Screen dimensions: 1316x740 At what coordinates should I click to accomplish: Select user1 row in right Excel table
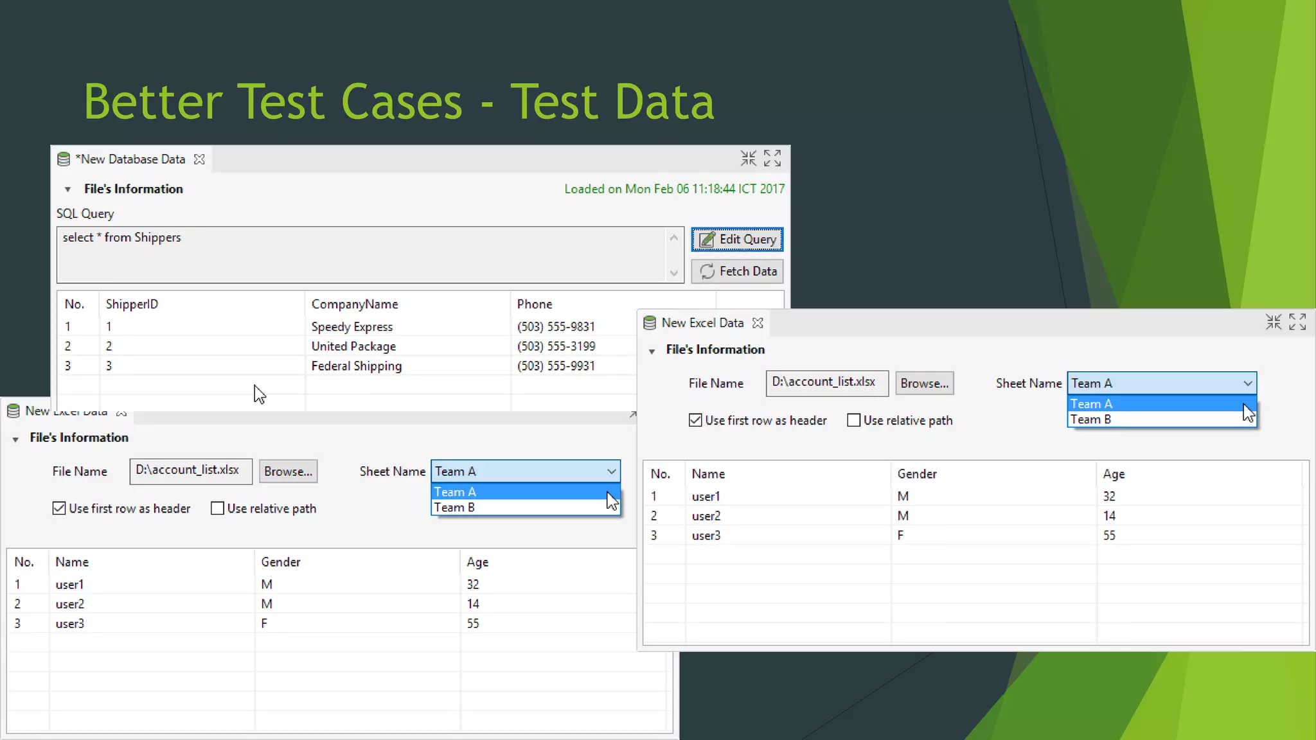tap(975, 496)
